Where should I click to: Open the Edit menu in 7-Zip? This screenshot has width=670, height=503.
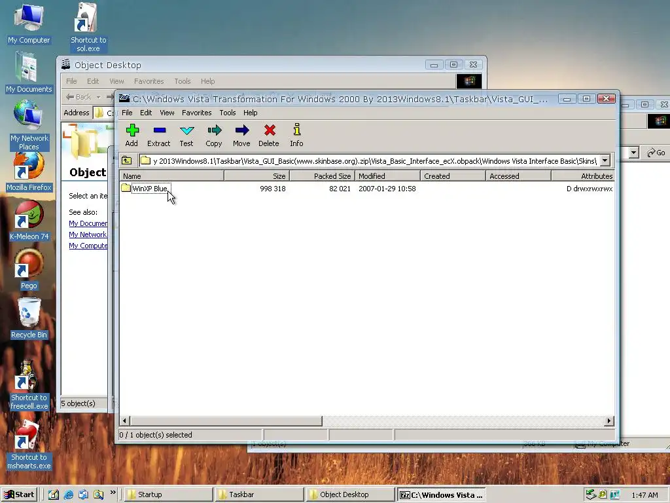(x=146, y=113)
